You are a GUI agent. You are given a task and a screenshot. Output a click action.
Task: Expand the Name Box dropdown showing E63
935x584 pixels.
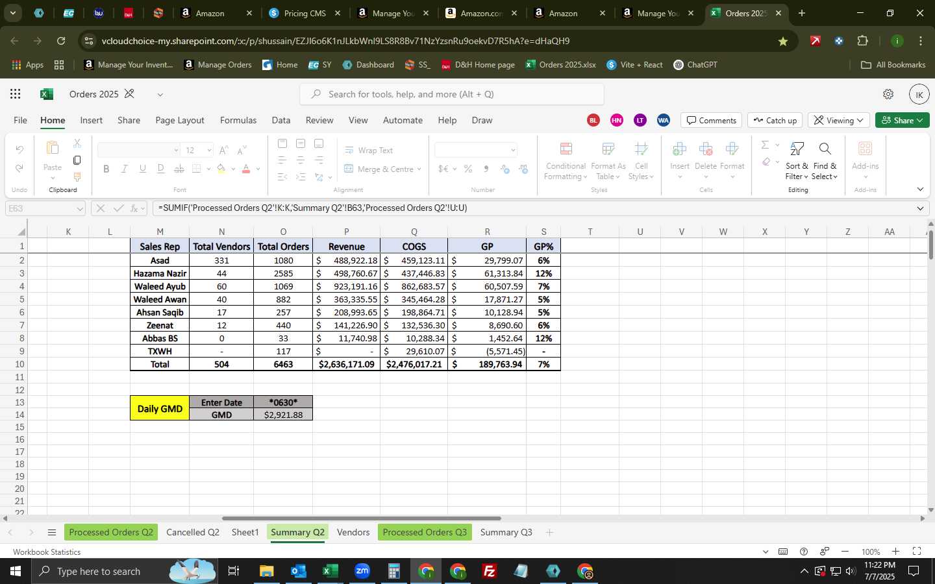pos(80,208)
